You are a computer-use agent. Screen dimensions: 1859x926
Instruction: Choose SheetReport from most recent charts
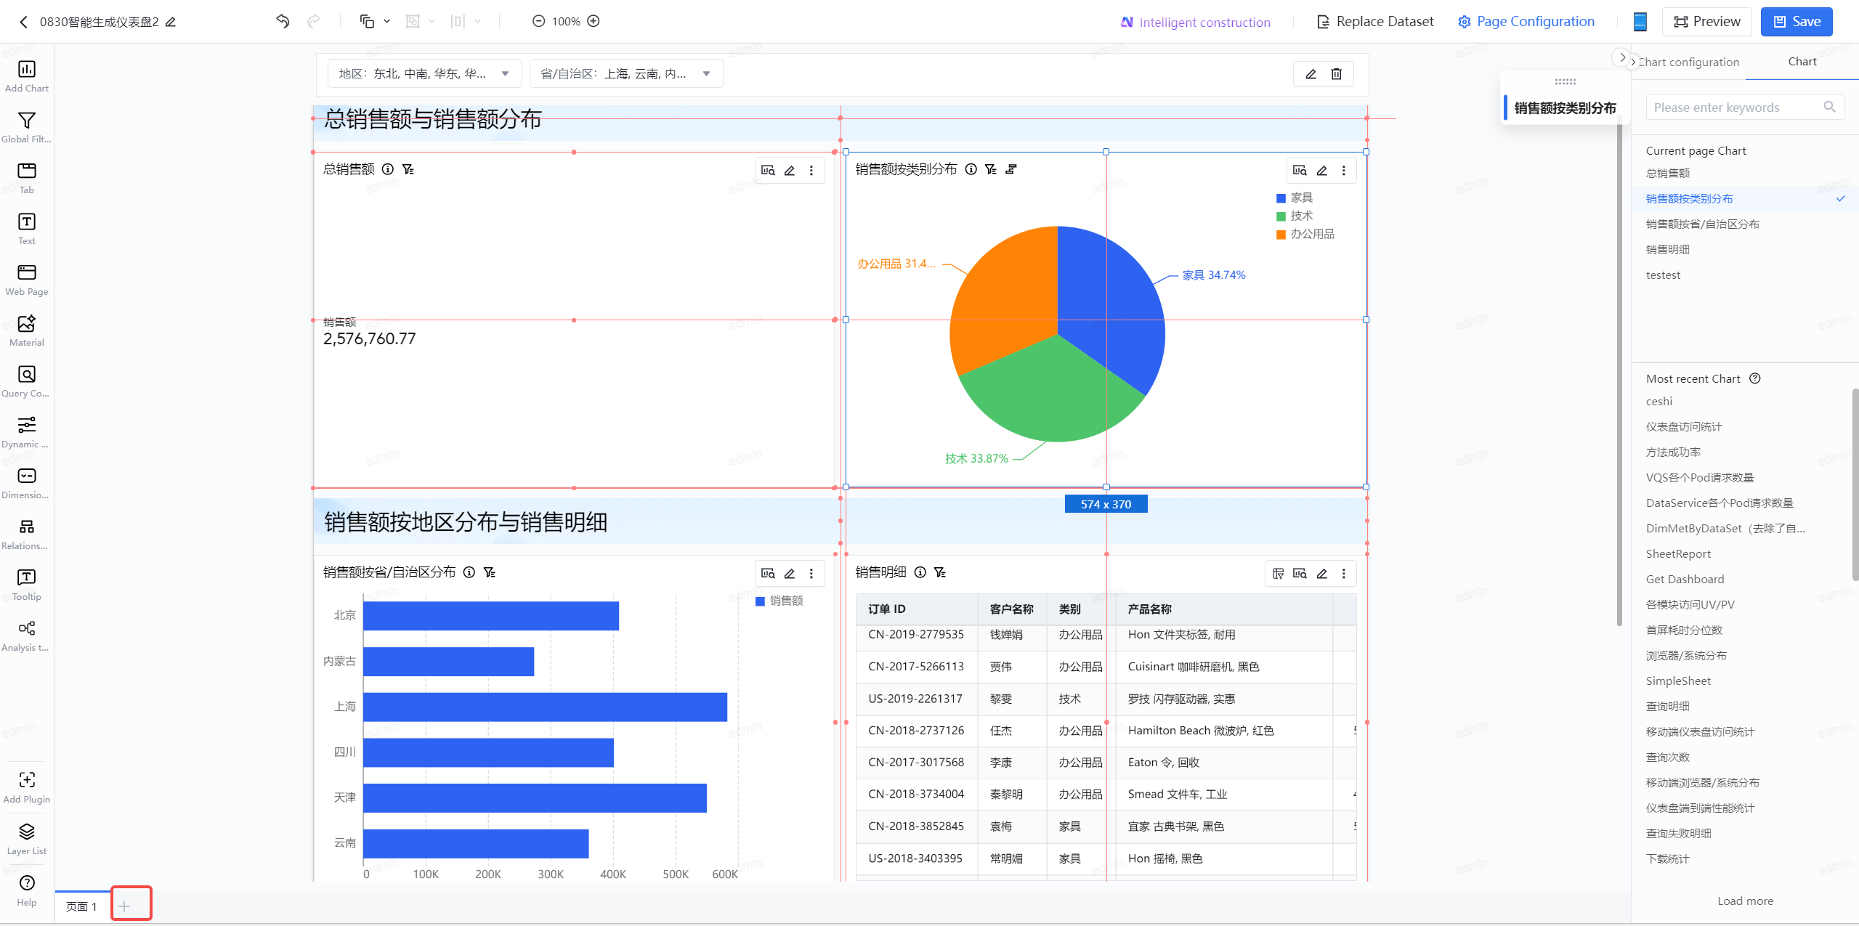[x=1678, y=553]
